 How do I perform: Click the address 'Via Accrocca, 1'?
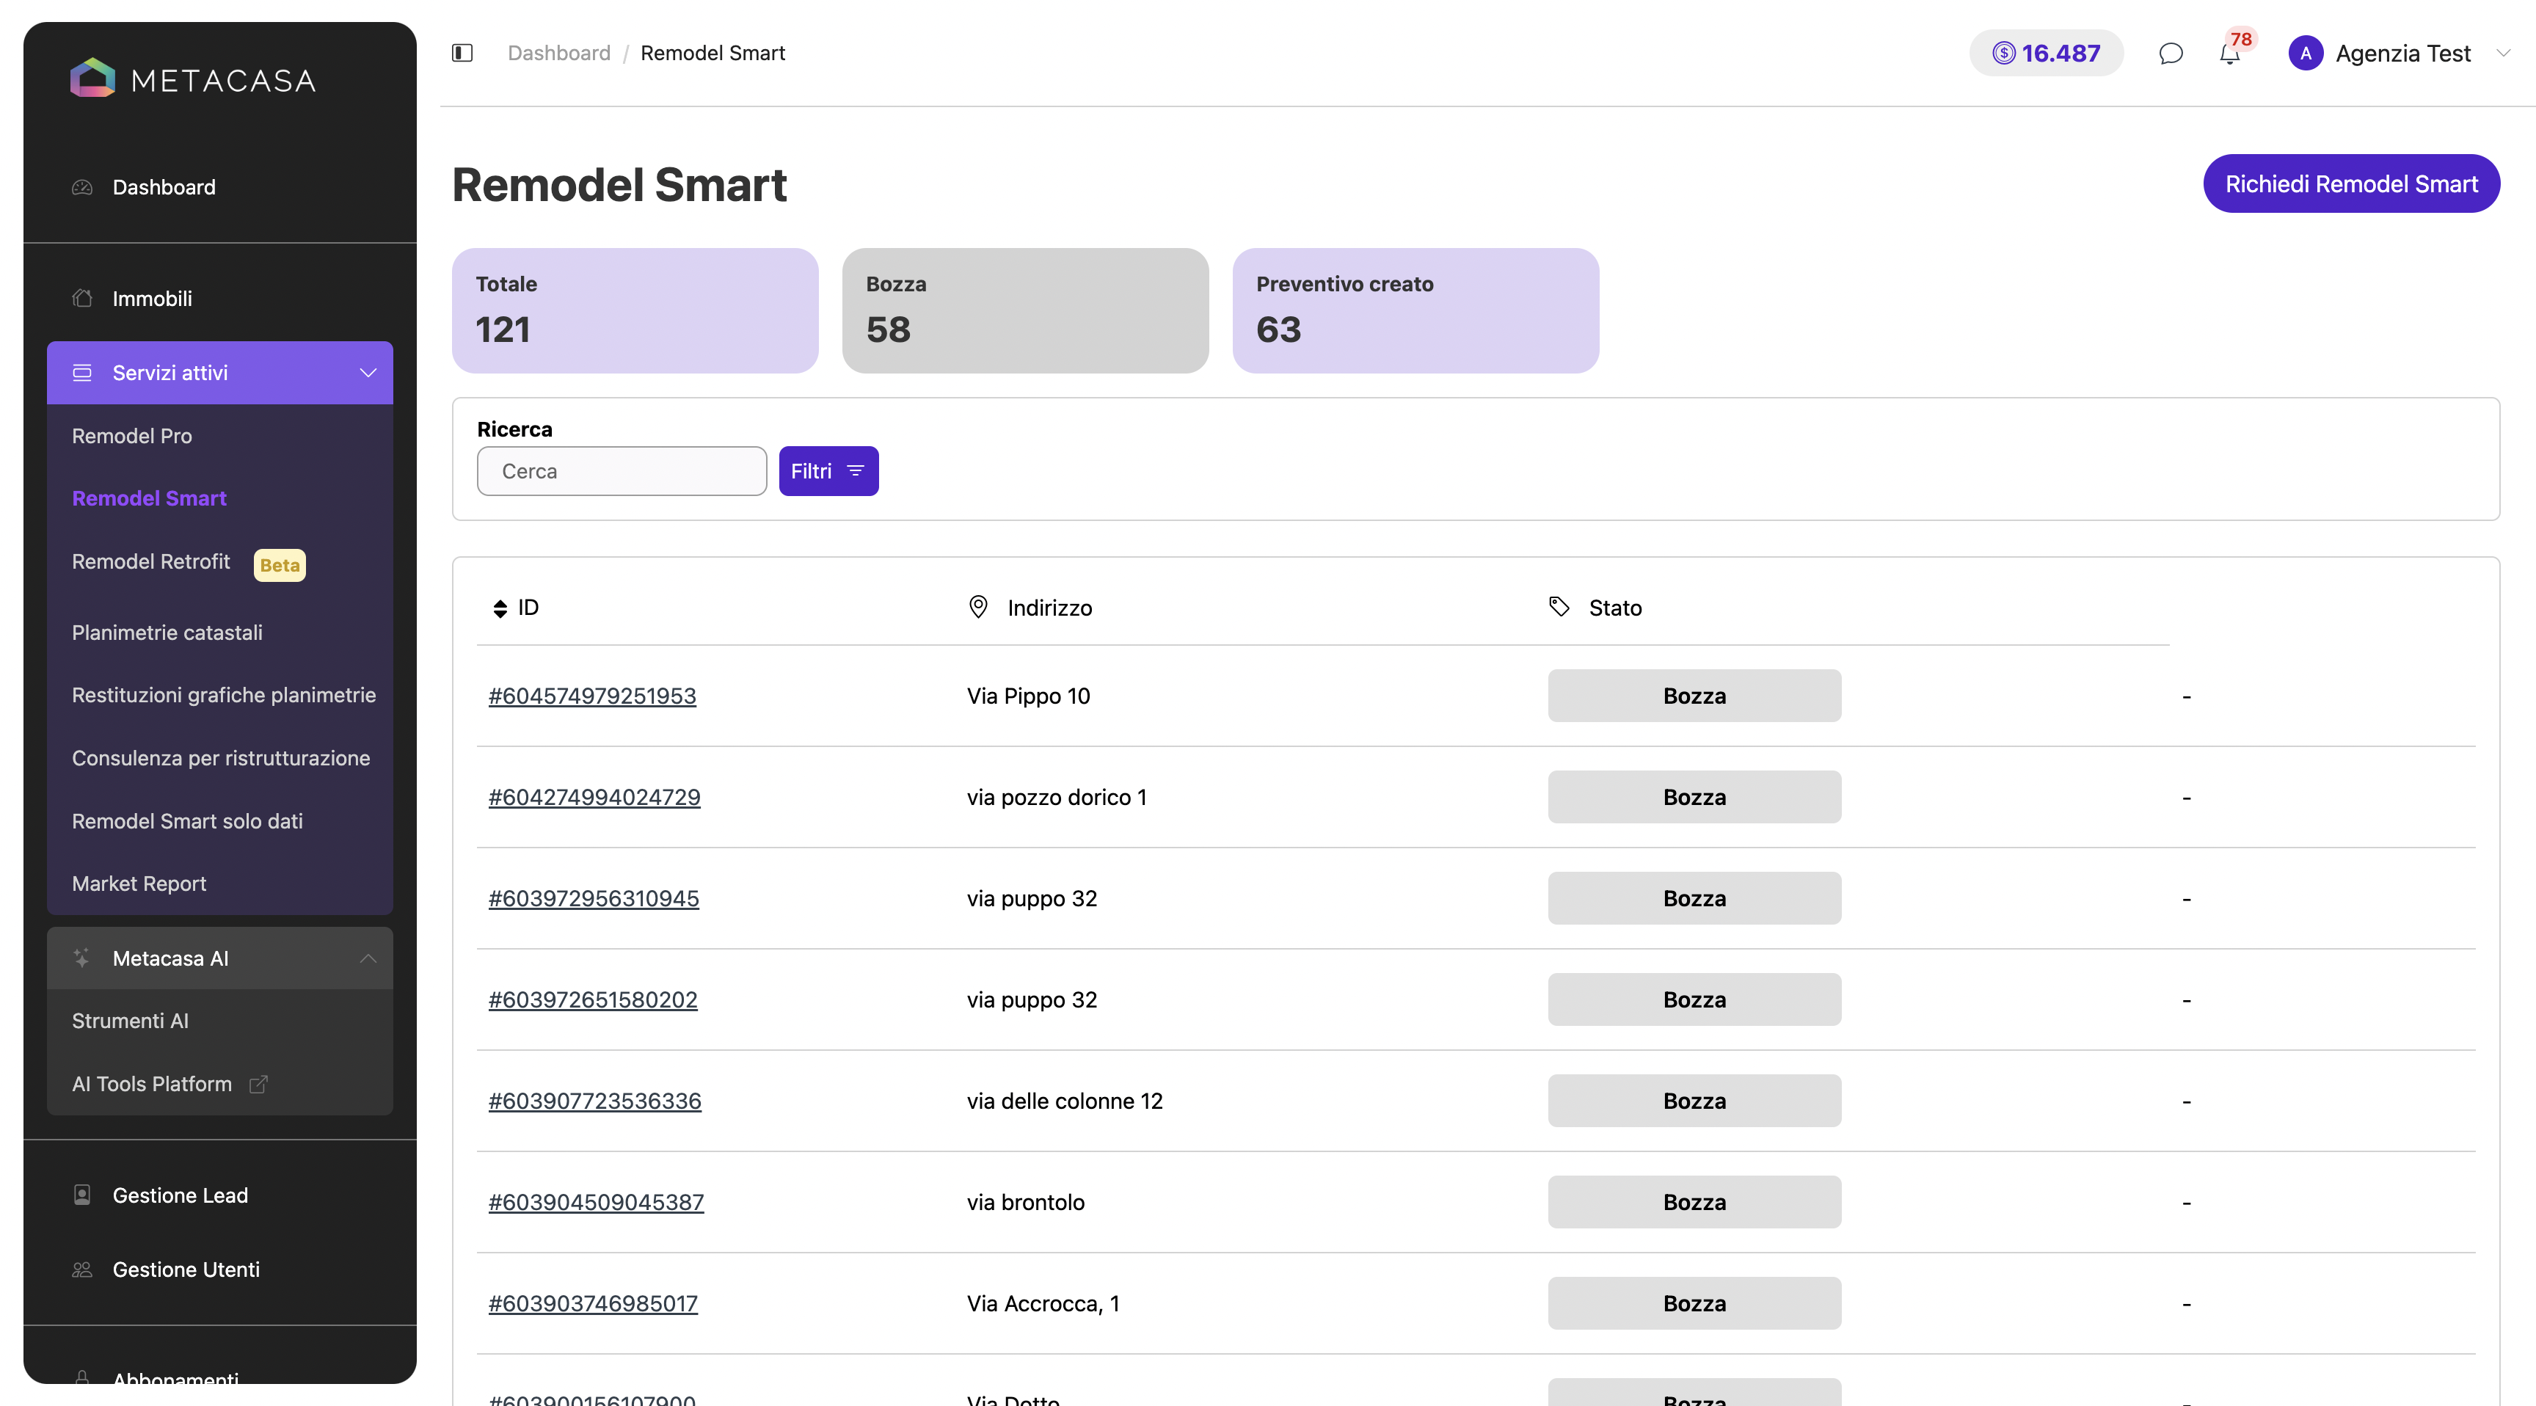1043,1305
